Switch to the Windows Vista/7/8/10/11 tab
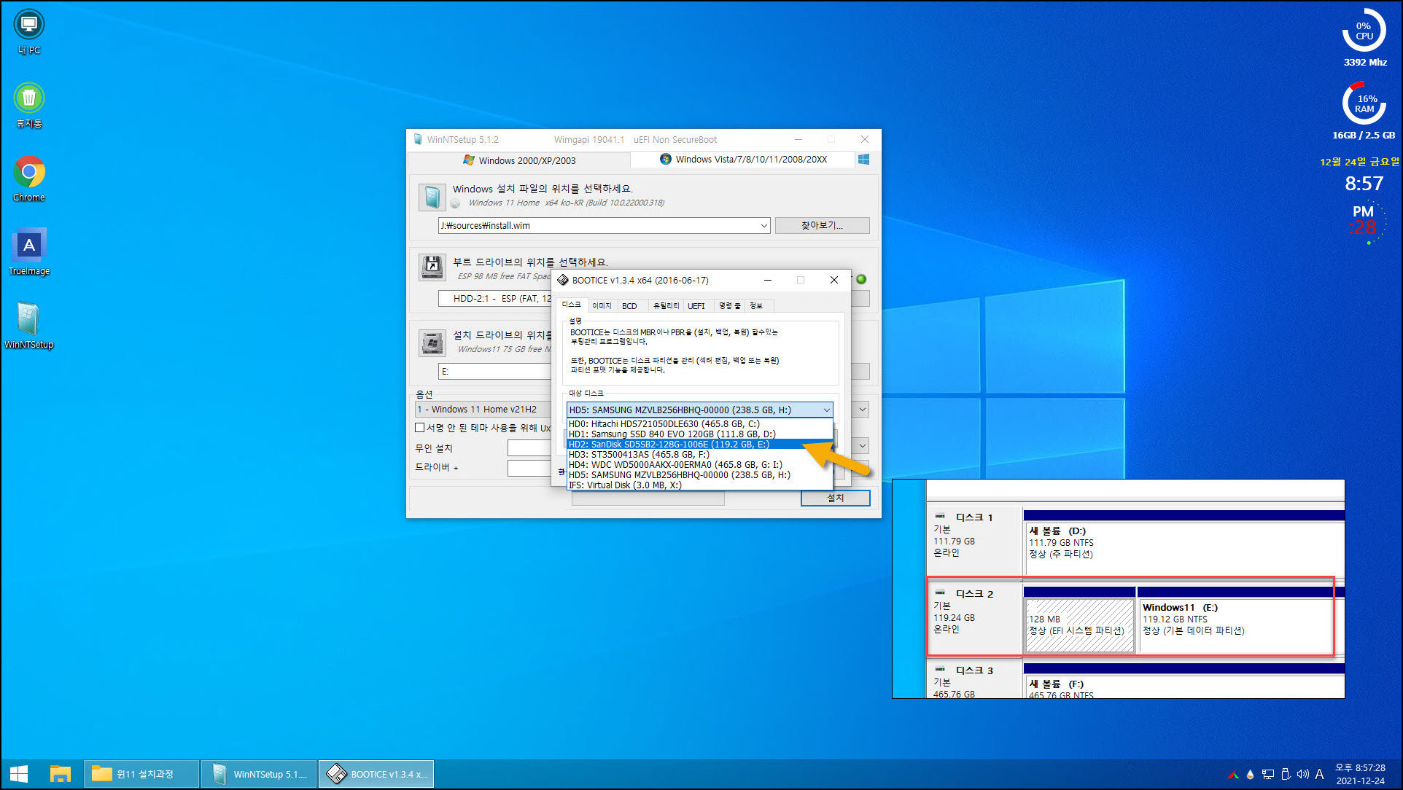Screen dimensions: 1403x790 (x=742, y=159)
